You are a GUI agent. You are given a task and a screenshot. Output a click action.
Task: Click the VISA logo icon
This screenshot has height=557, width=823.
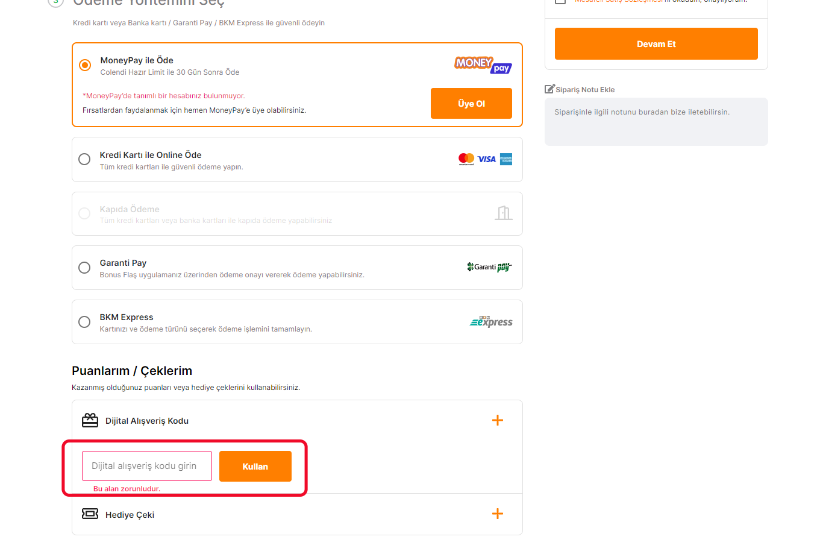[487, 159]
